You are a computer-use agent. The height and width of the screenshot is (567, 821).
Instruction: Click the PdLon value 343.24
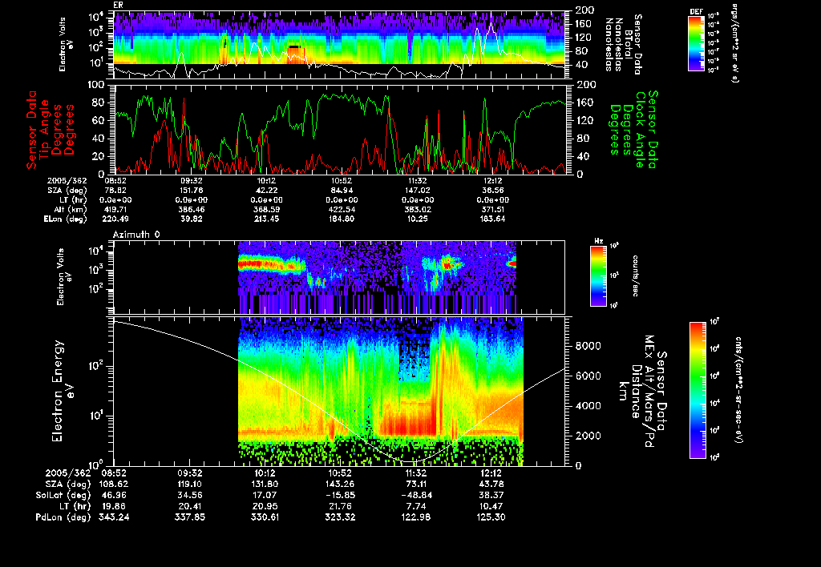114,517
